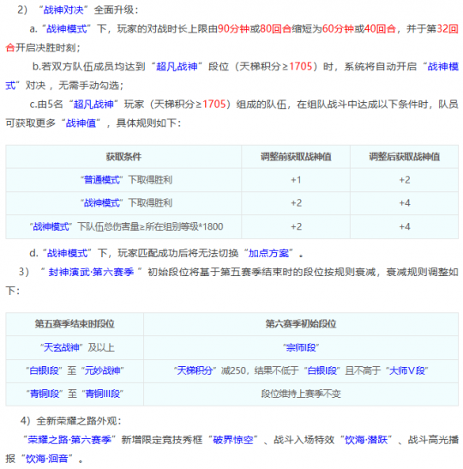Click the "+4" value for 战神模式 victory

click(405, 203)
